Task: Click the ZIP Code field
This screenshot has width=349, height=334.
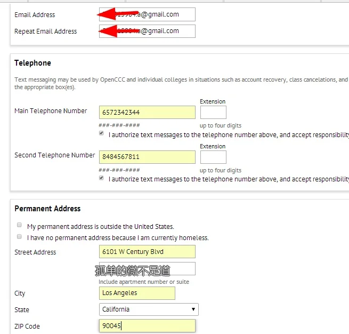Action: coord(147,326)
